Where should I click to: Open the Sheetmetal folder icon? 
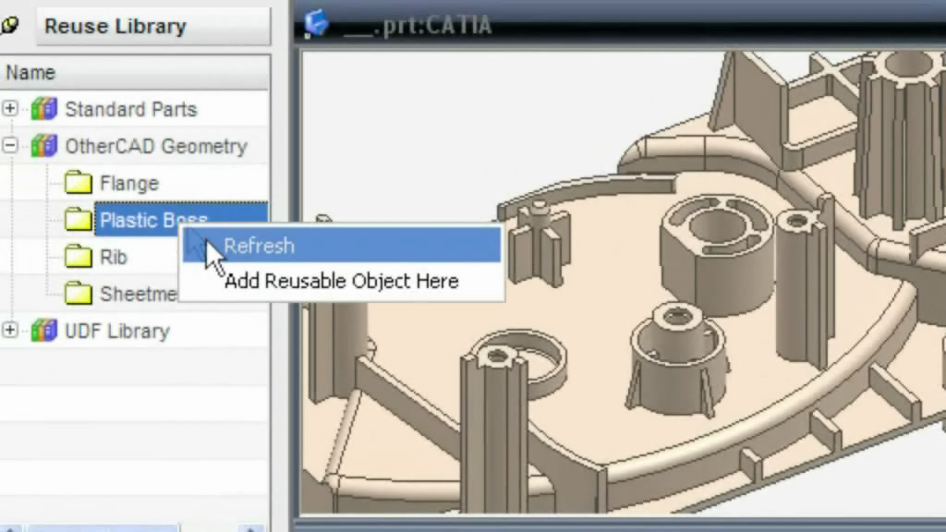click(78, 294)
